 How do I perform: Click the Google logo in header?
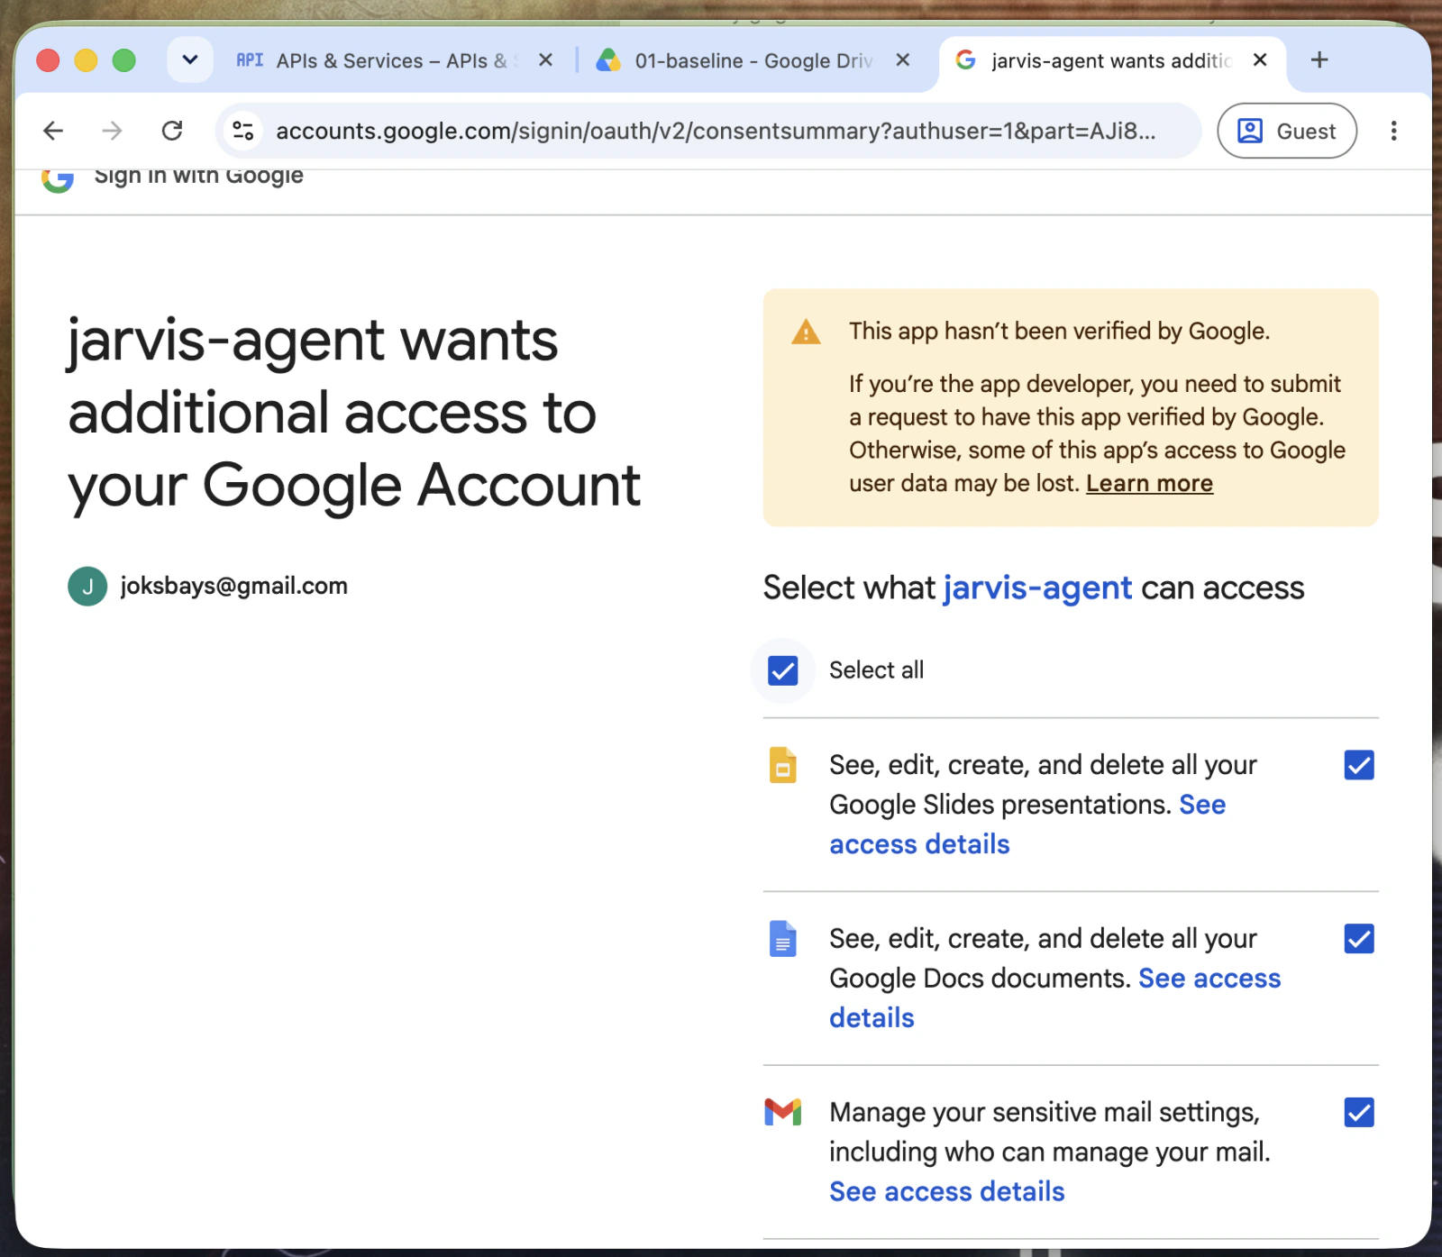58,178
